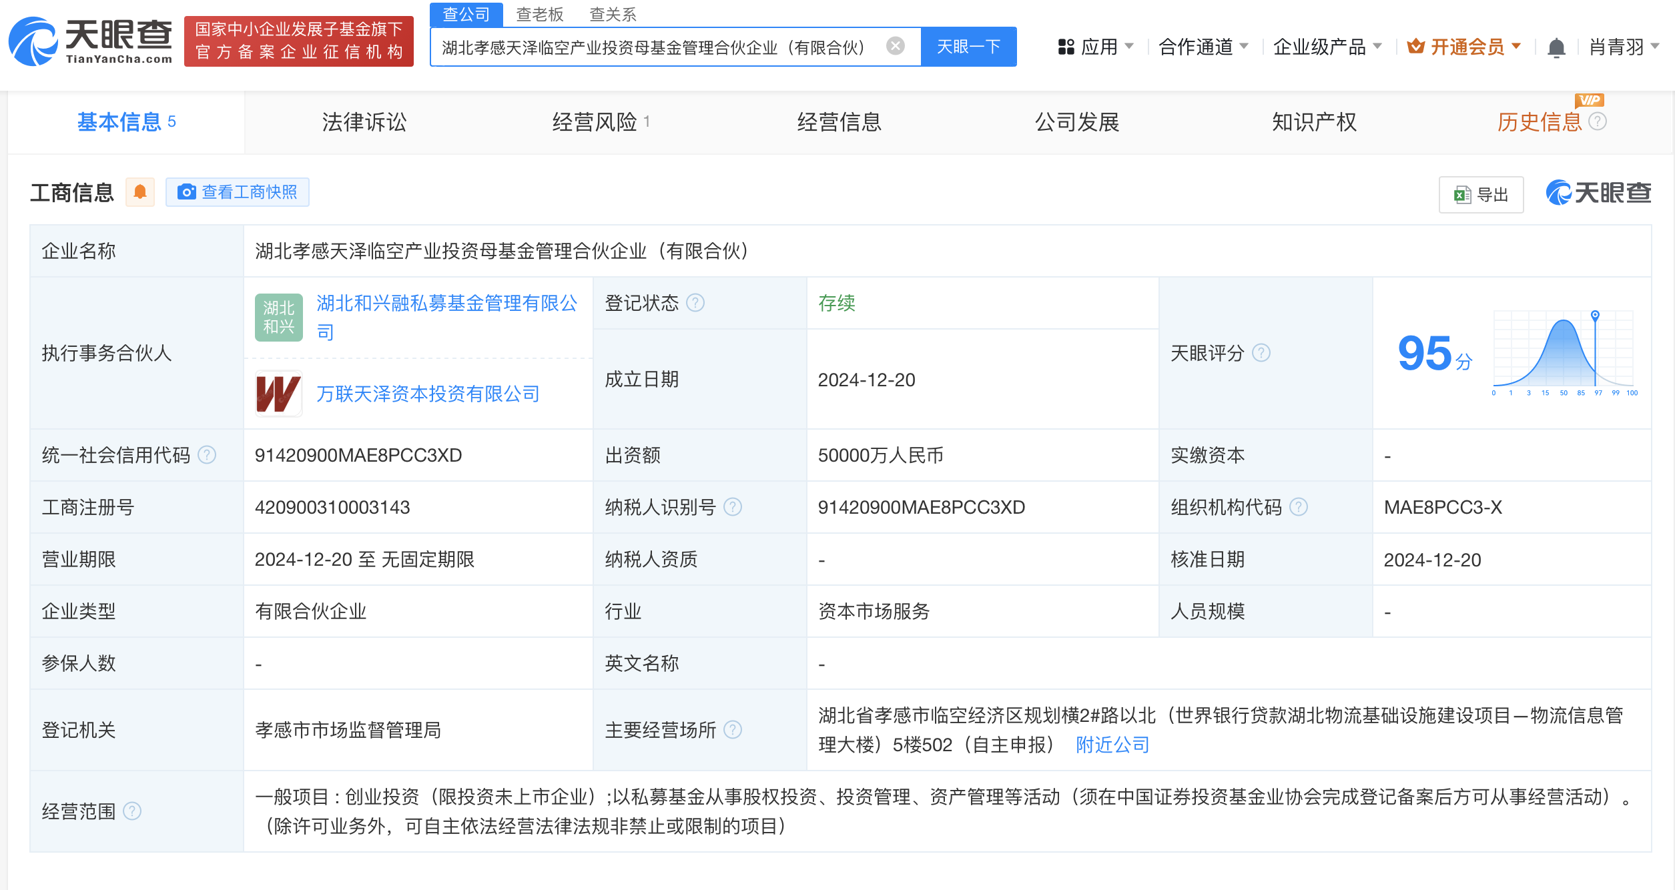Open the 经营信息 tab
Viewport: 1675px width, 890px height.
(x=840, y=122)
